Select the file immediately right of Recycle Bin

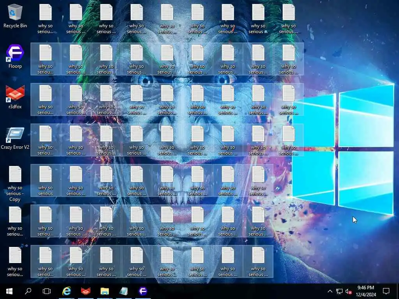46,19
